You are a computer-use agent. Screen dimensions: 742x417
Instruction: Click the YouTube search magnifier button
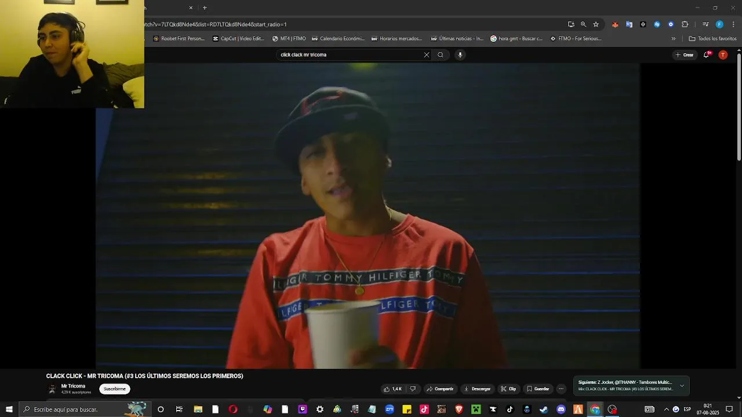441,55
